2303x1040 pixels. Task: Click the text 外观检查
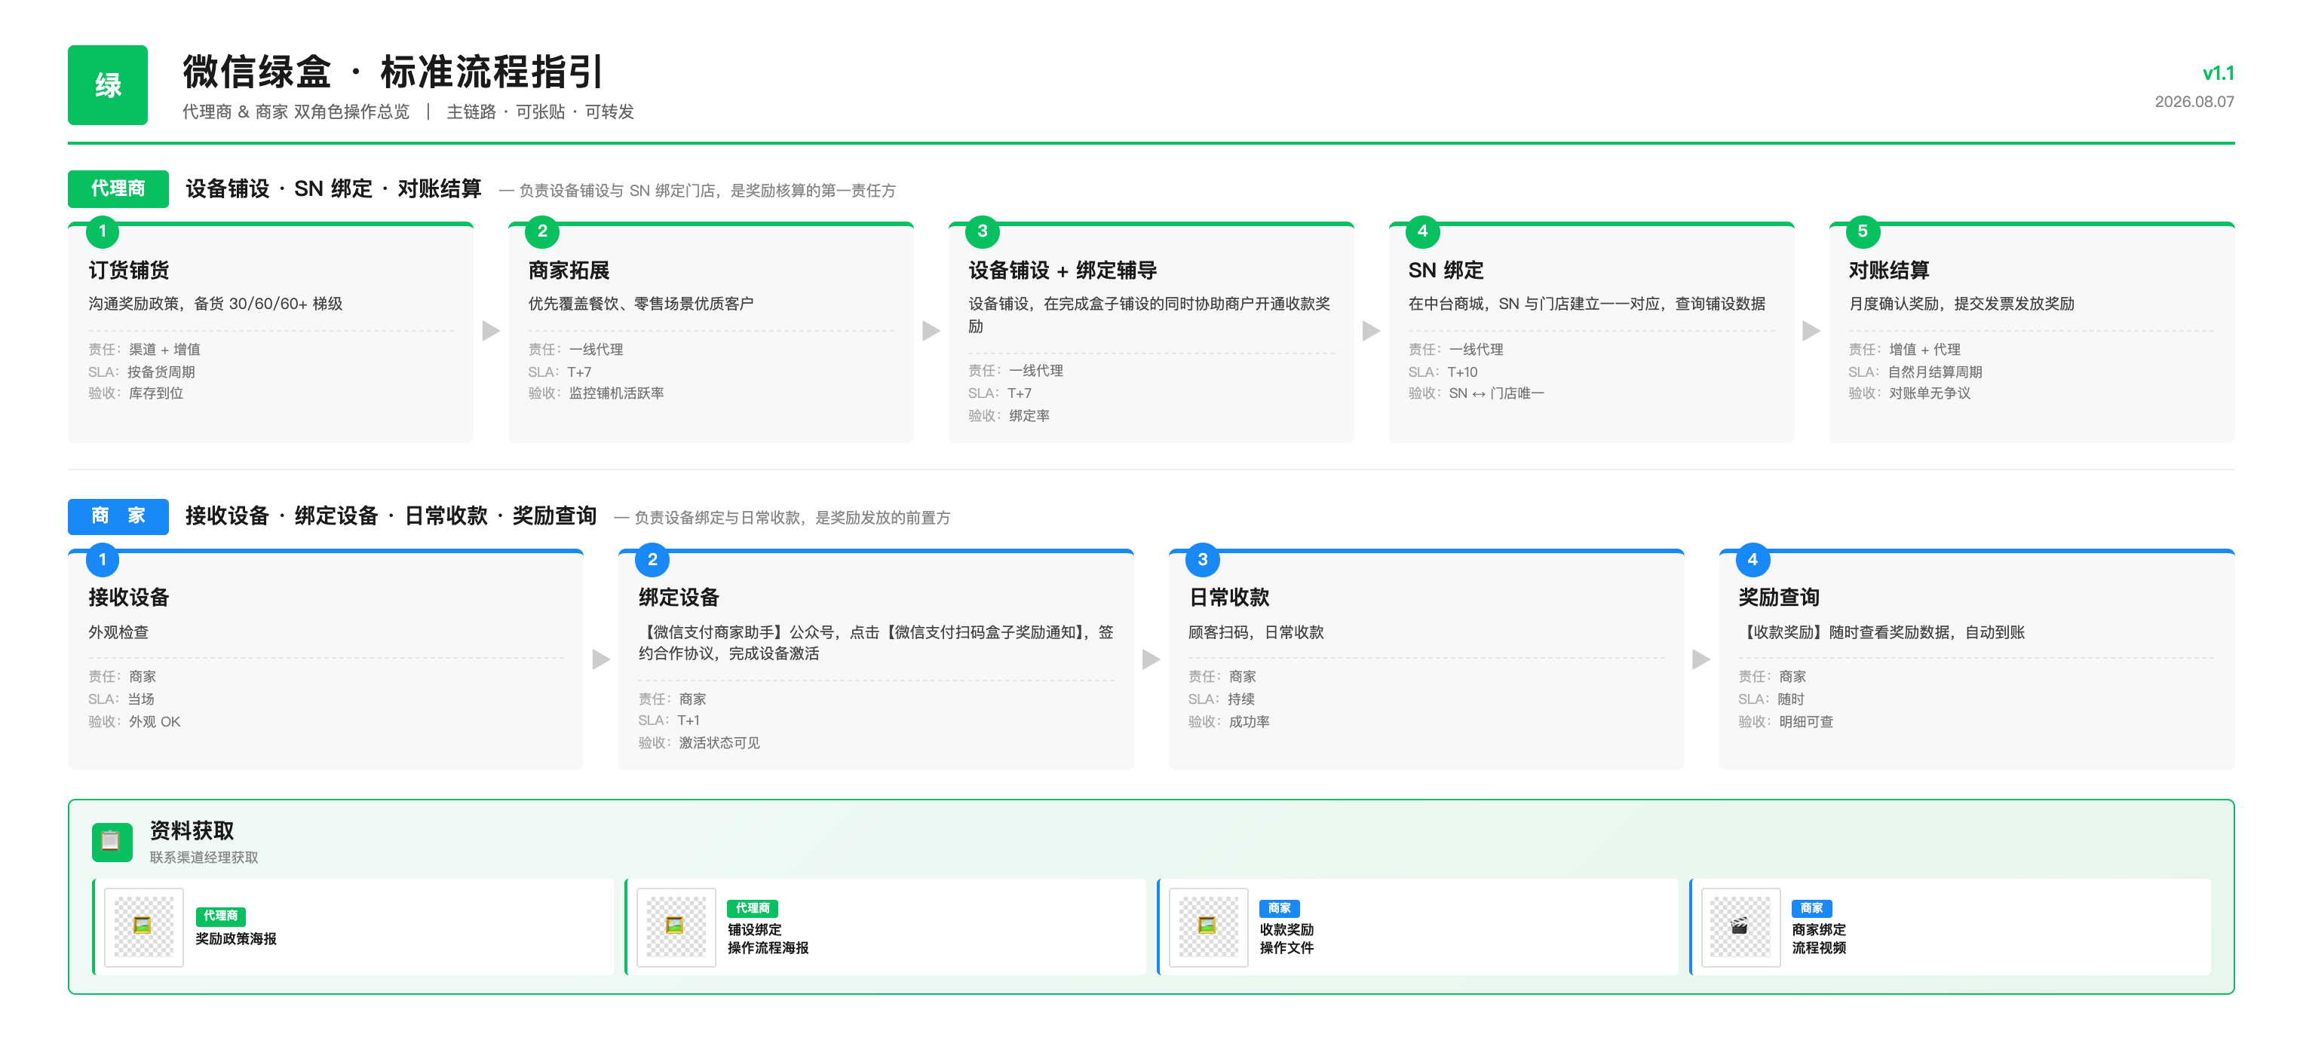point(118,632)
